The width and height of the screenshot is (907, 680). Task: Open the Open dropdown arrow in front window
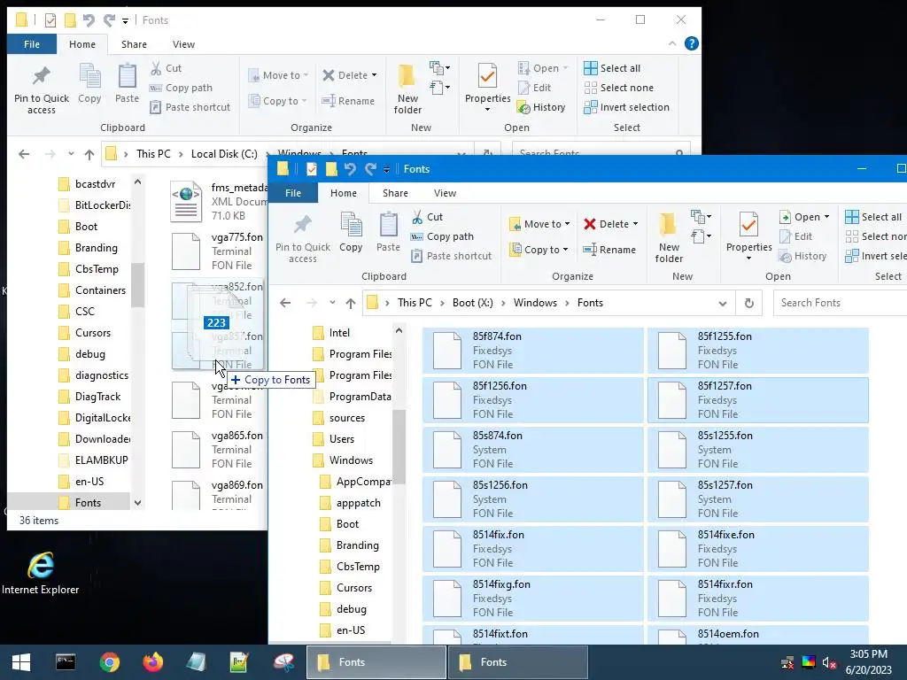(826, 217)
